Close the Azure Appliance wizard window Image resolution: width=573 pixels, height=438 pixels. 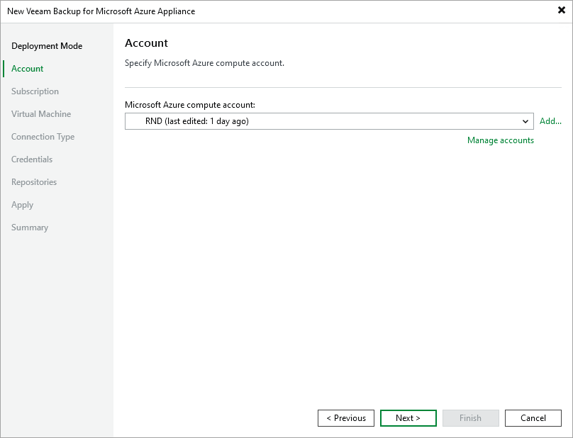click(x=562, y=10)
